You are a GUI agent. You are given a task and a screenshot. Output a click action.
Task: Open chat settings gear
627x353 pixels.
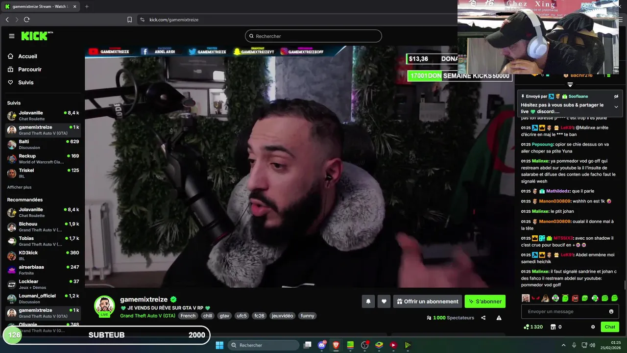[593, 327]
